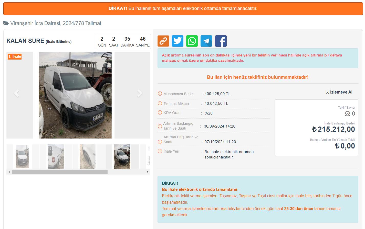Screen dimensions: 365x229
Task: Click info icon beside Artırma Başlangıç Tarih
Action: (x=160, y=126)
